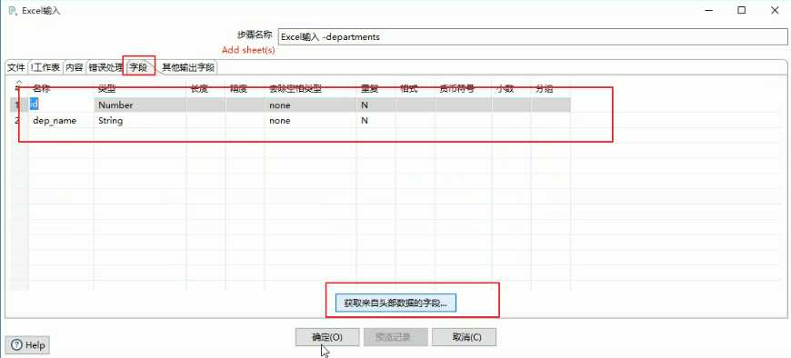791x358 pixels.
Task: Click the 分组 column header
Action: coord(551,89)
